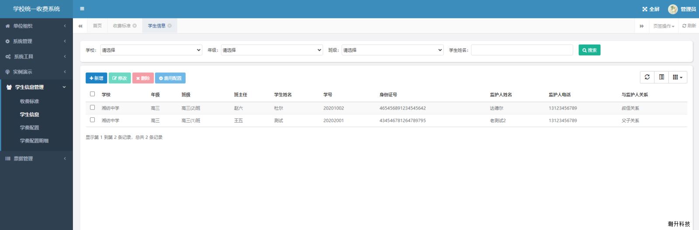Click the 与监护人关系 column header

tap(635, 95)
